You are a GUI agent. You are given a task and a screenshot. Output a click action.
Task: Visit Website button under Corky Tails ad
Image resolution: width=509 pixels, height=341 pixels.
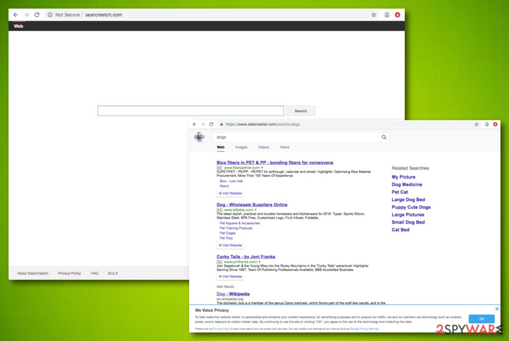coord(230,276)
